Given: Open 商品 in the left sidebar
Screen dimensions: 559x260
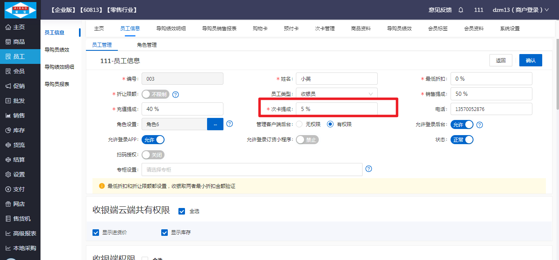Looking at the screenshot, I should click(x=19, y=42).
